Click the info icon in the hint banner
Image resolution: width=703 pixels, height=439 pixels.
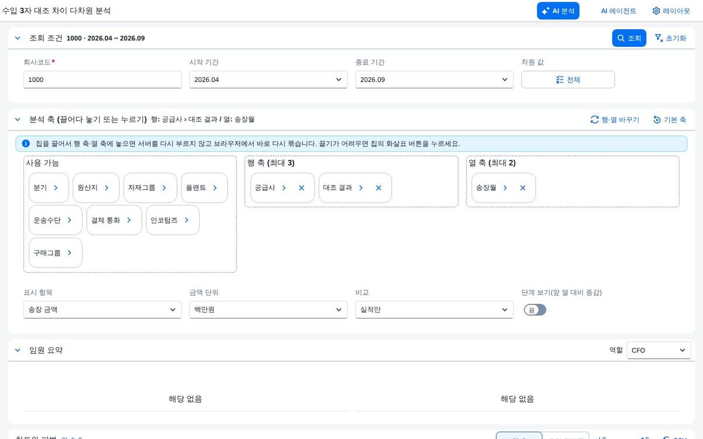pos(26,143)
